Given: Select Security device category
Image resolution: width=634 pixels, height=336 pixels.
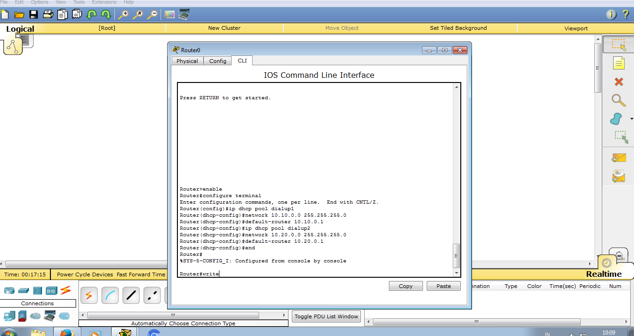Looking at the screenshot, I should pos(22,316).
